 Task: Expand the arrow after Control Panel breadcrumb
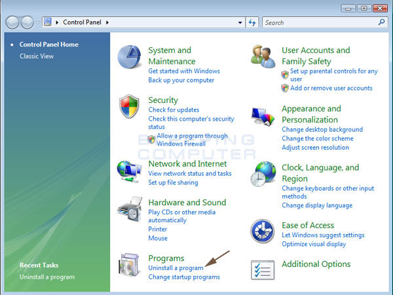coord(107,22)
